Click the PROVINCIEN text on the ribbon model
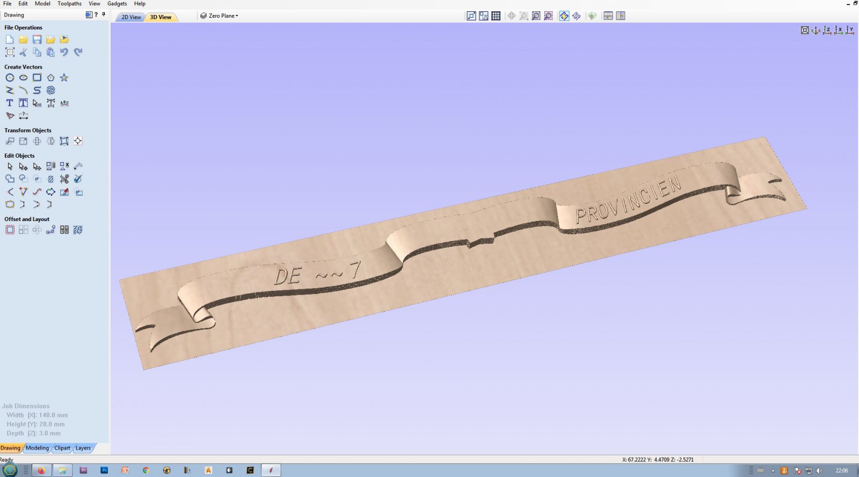 pyautogui.click(x=629, y=200)
